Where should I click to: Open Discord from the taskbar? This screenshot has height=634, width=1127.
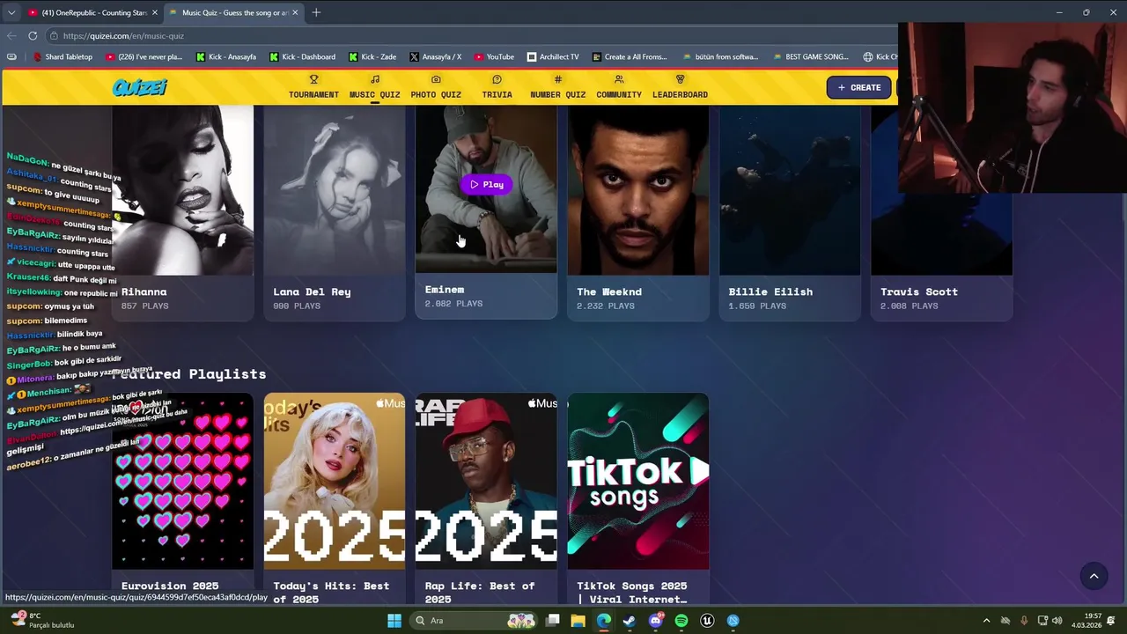(x=655, y=621)
